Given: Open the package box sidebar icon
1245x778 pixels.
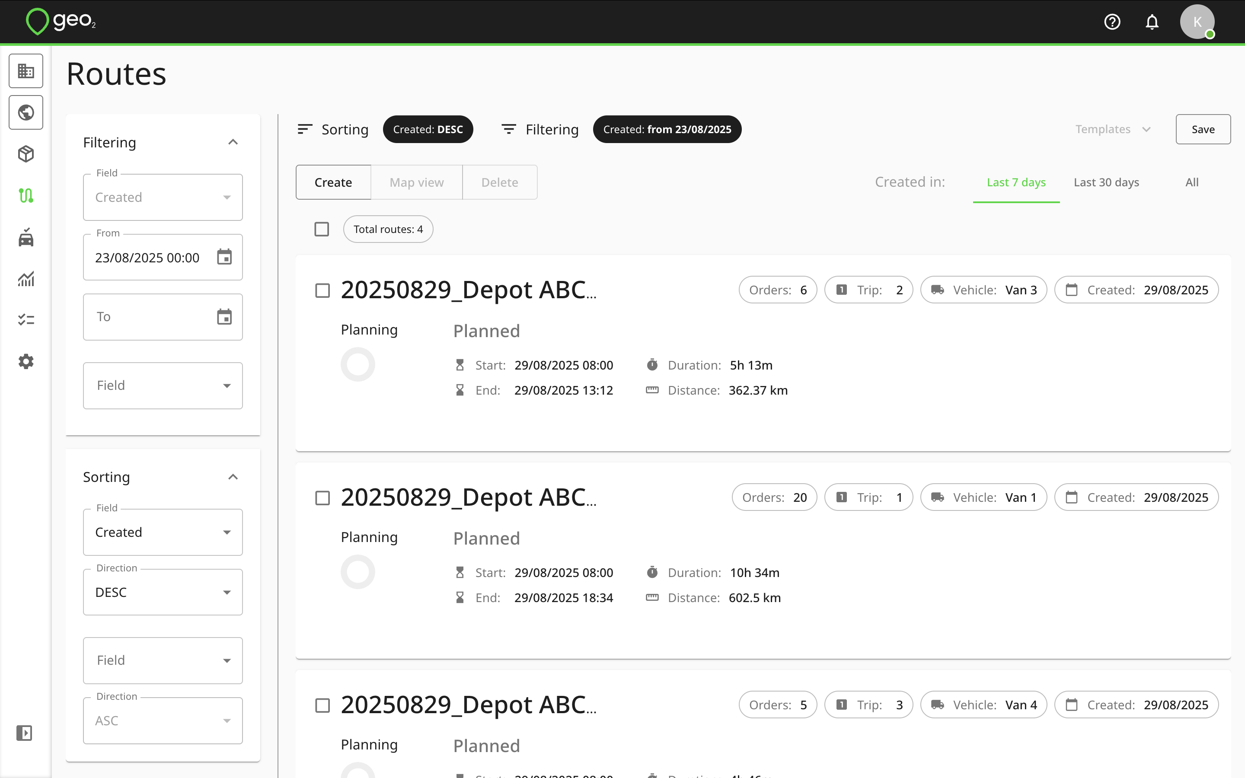Looking at the screenshot, I should pos(26,154).
